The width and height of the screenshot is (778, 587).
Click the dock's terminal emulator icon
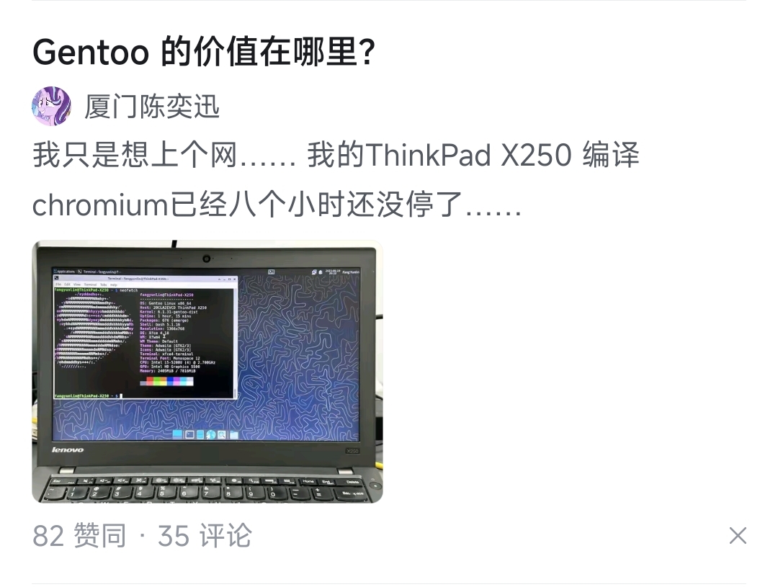190,434
